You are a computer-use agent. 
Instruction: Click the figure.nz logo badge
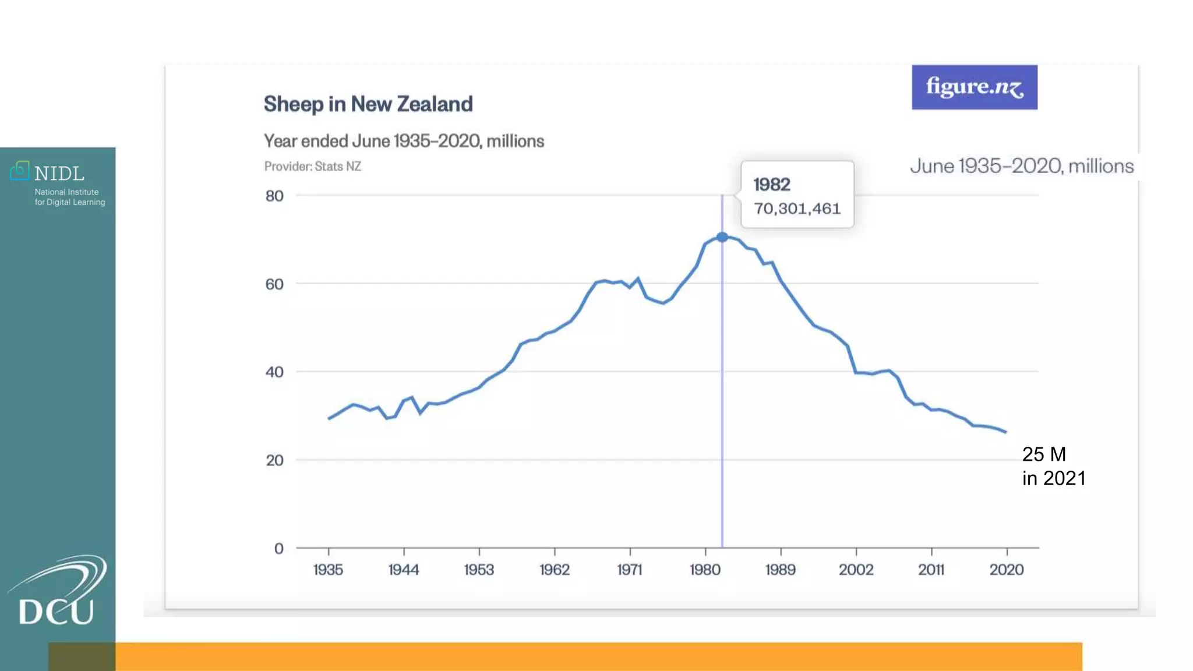(974, 87)
